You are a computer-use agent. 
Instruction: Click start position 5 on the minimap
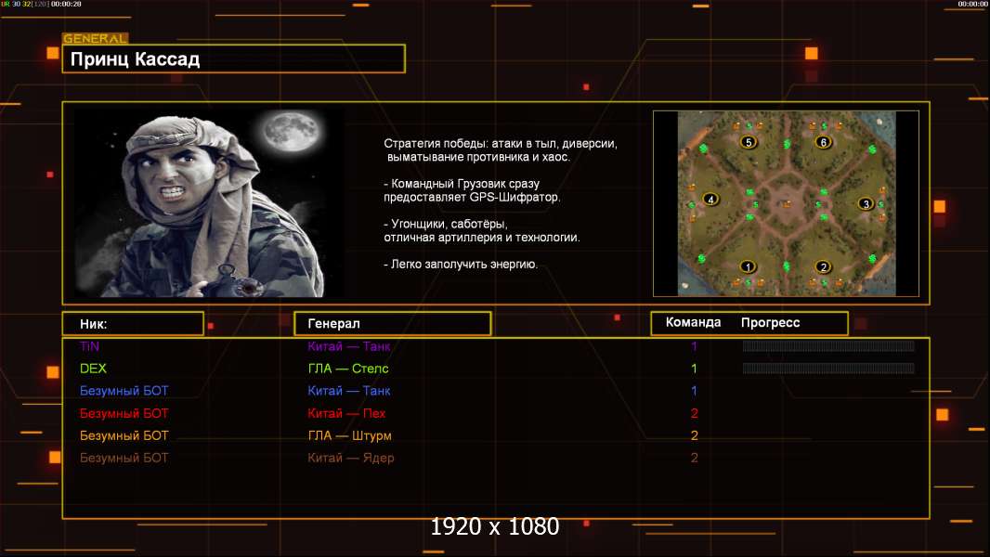tap(749, 142)
